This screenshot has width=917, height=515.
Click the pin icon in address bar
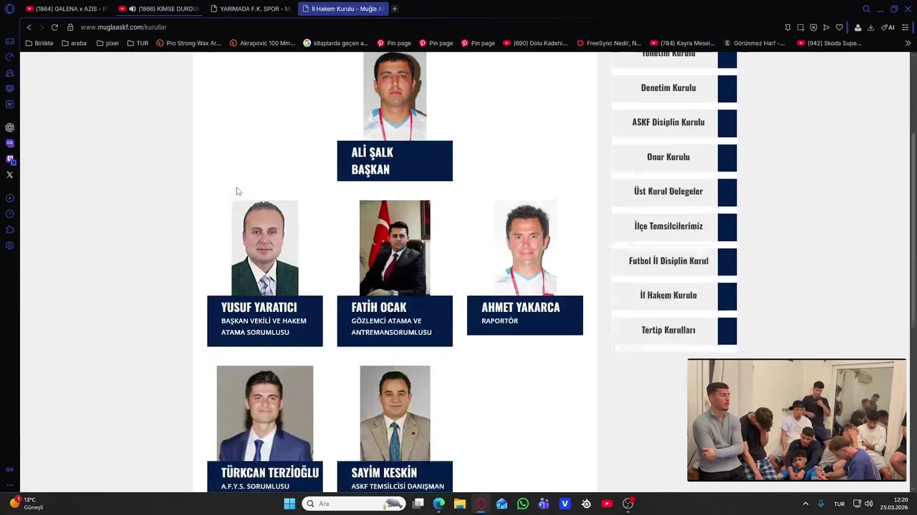click(x=787, y=27)
